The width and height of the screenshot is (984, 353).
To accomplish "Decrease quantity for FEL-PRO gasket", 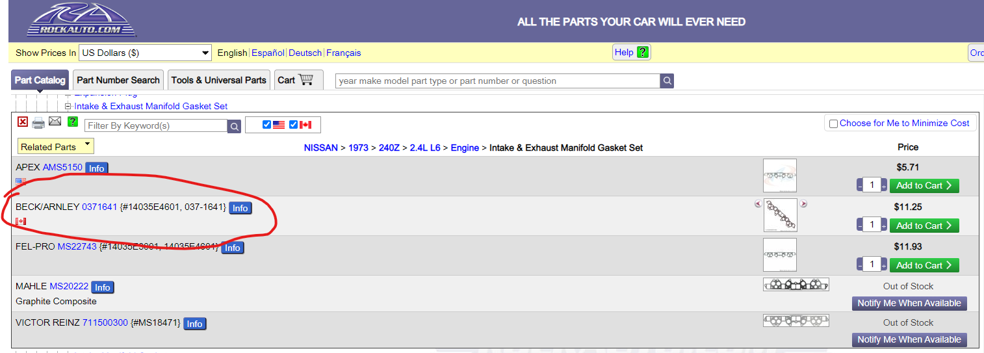I will (859, 265).
